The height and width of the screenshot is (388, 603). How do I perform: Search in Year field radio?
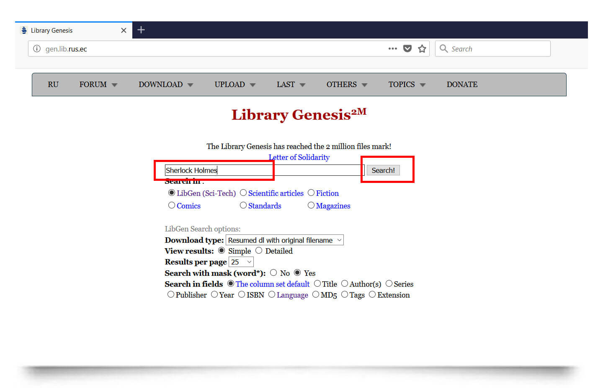(214, 295)
